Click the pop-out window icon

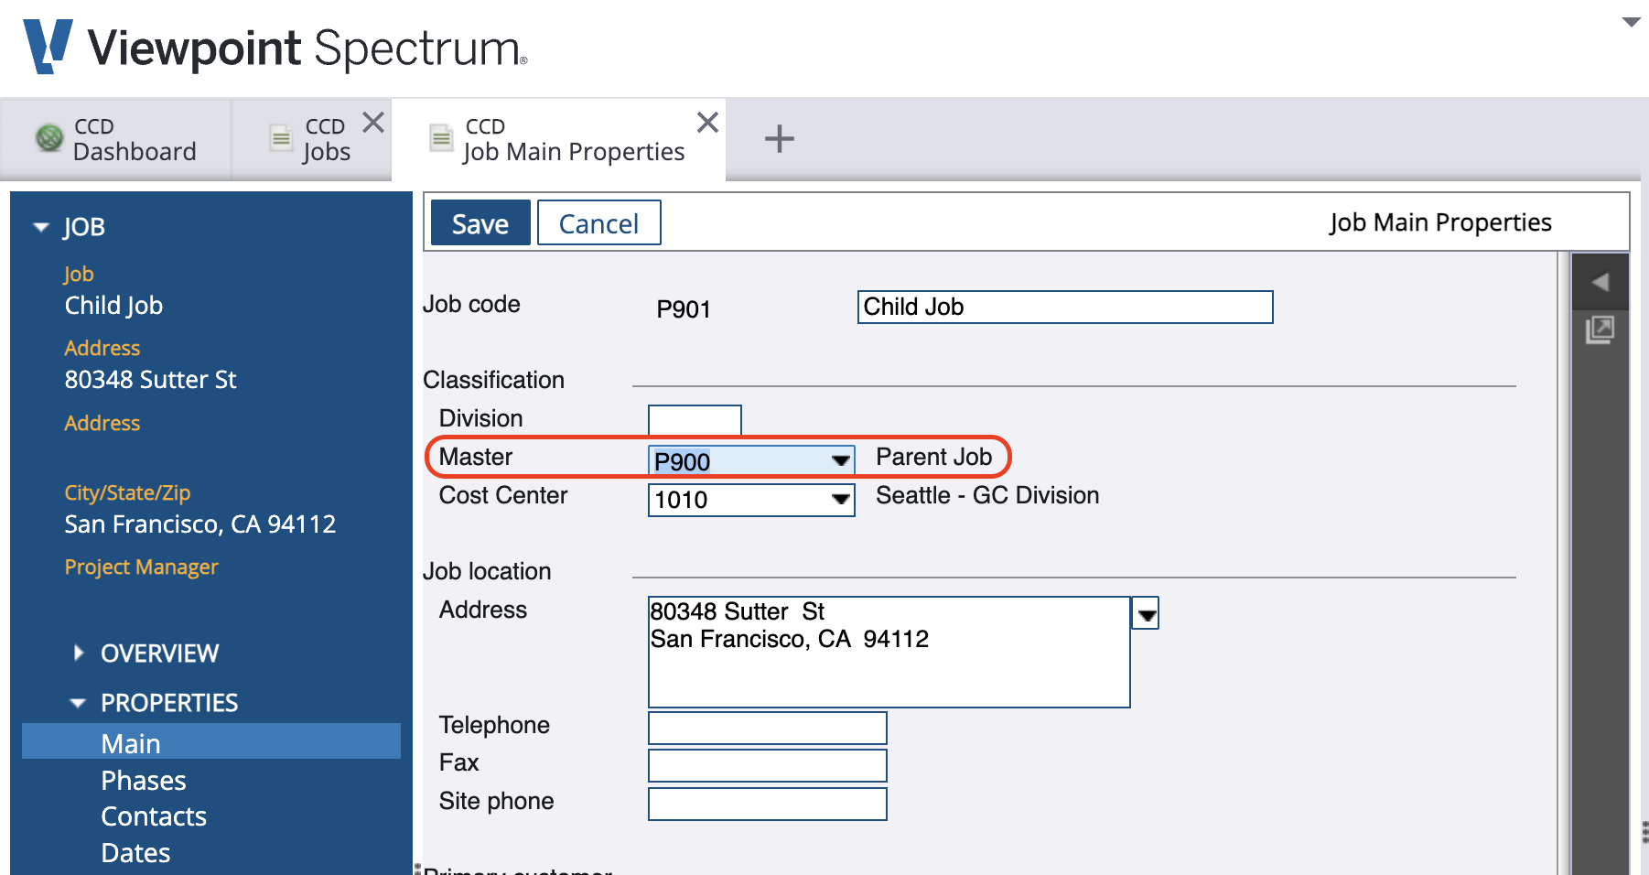1600,331
